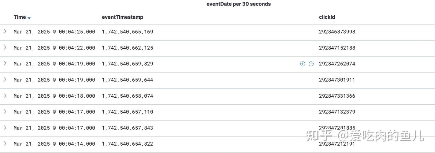Toggle details for the 00:04:18.000 row
This screenshot has height=153, width=435.
(5, 96)
